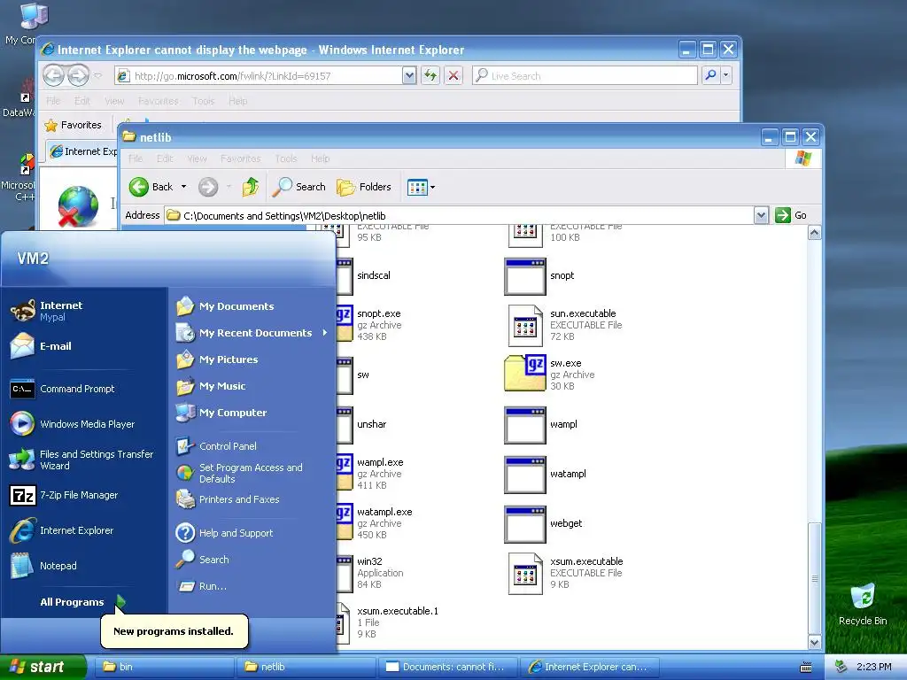Switch to Internet Explorer taskbar button
This screenshot has width=907, height=680.
pos(589,667)
